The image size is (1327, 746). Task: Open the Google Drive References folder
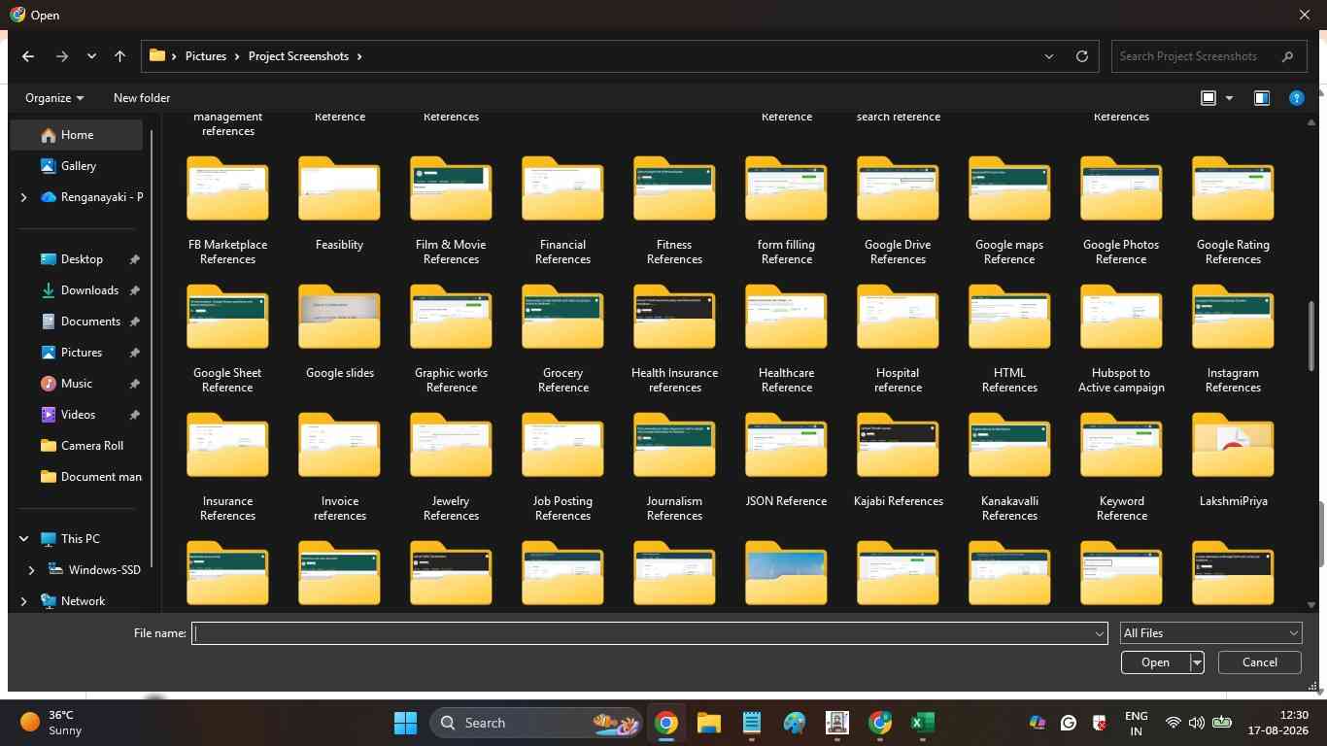click(x=898, y=208)
